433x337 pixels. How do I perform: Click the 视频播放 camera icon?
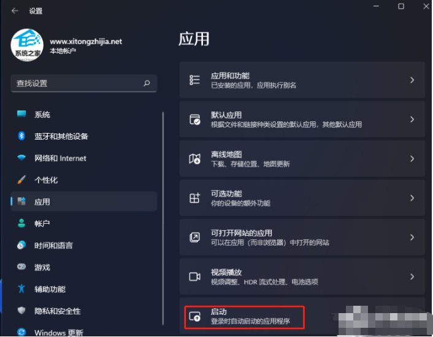pyautogui.click(x=194, y=276)
